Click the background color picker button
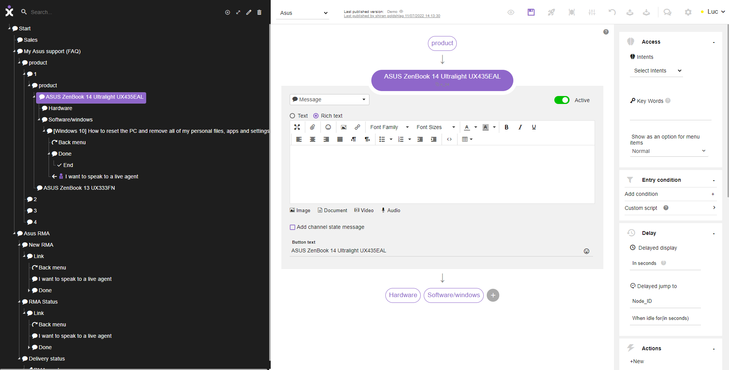This screenshot has height=370, width=729. [485, 127]
